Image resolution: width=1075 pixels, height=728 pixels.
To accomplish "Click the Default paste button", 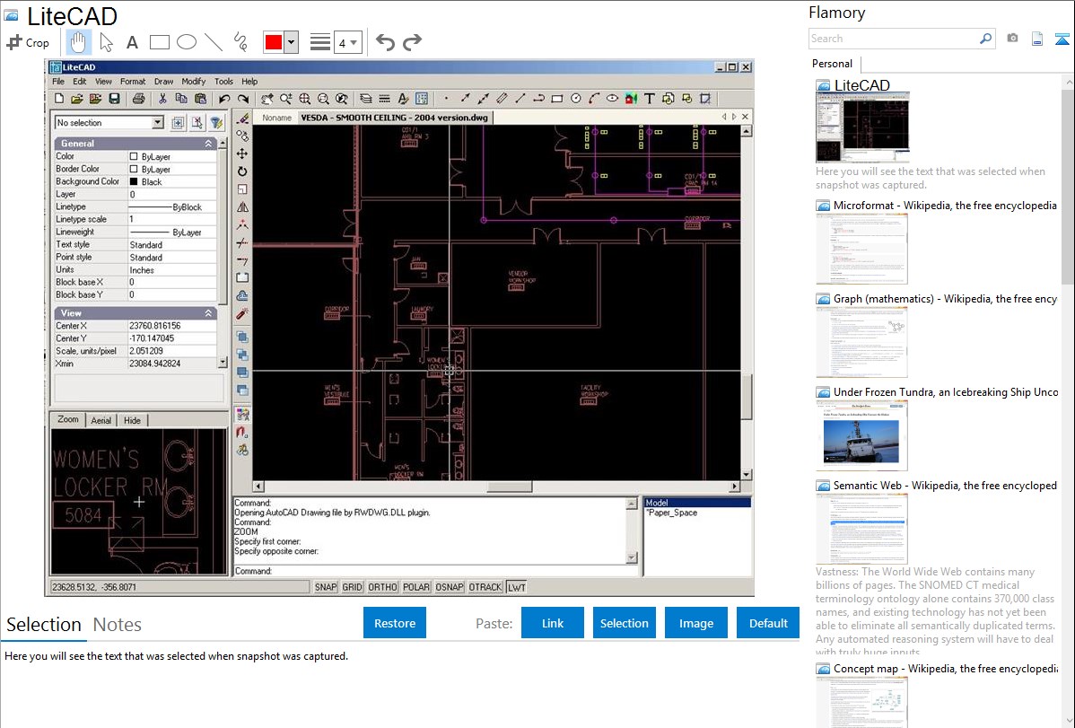I will pyautogui.click(x=768, y=623).
